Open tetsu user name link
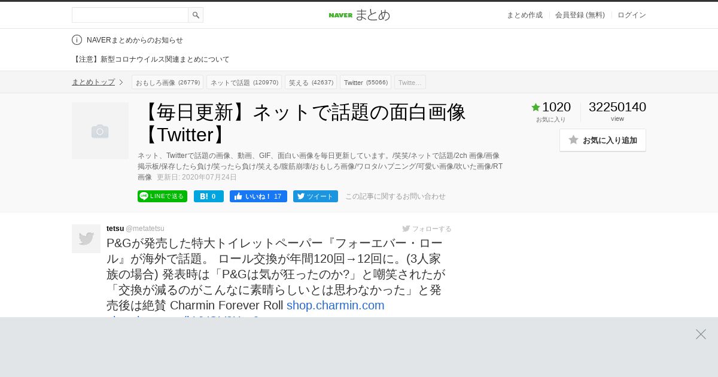 [x=115, y=229]
